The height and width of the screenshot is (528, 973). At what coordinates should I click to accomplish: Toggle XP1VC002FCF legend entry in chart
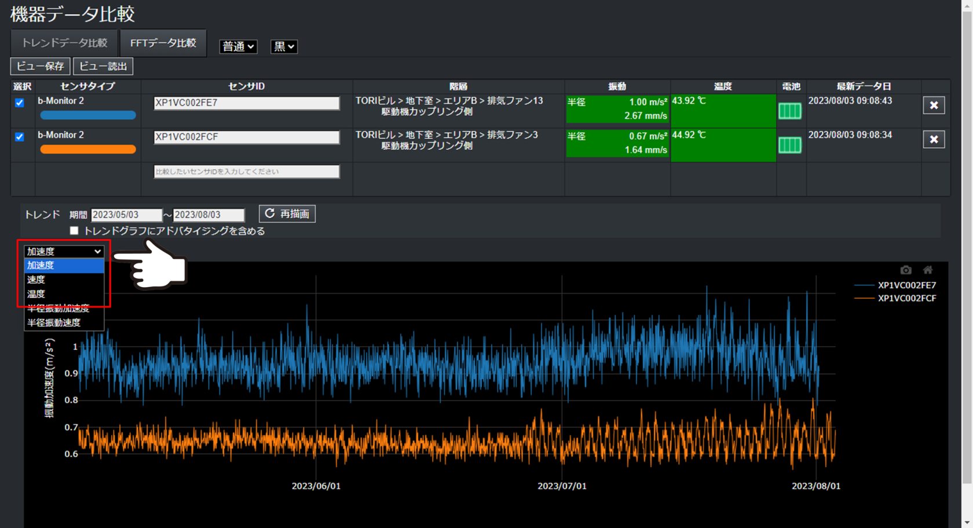coord(895,298)
